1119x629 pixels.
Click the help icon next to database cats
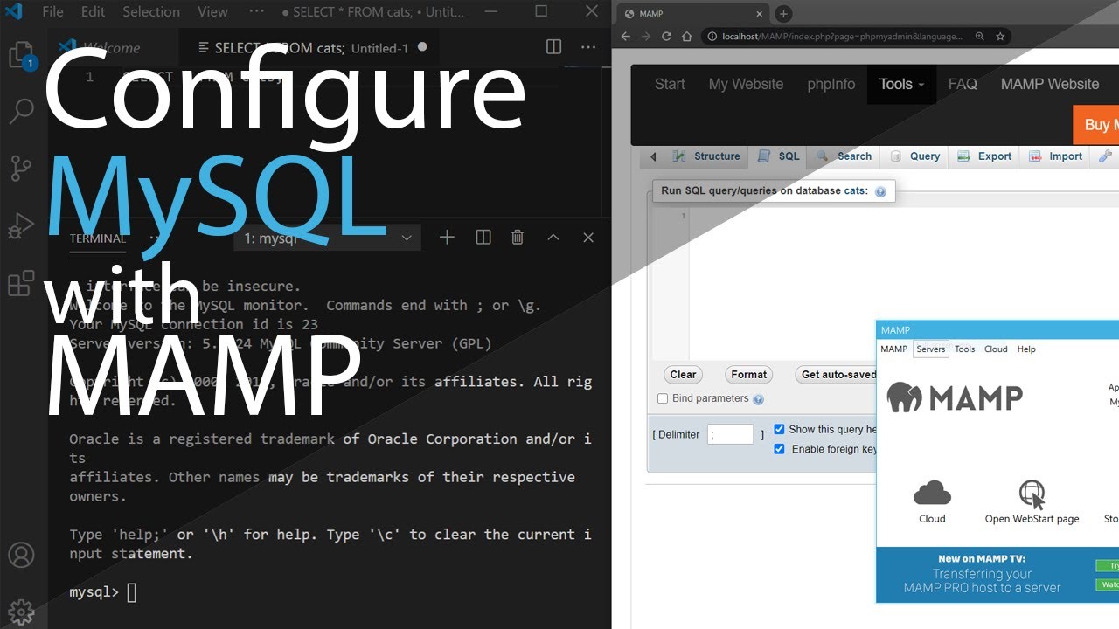tap(880, 191)
